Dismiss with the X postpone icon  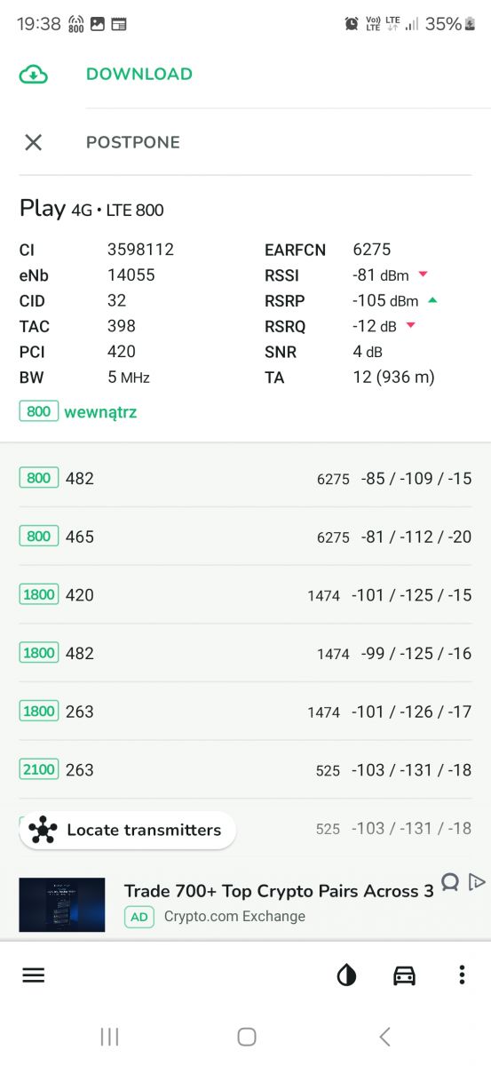(33, 142)
